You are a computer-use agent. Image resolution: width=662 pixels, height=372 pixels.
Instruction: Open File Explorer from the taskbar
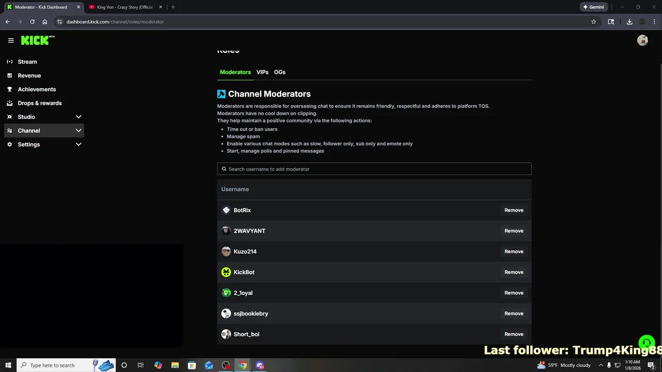tap(175, 365)
